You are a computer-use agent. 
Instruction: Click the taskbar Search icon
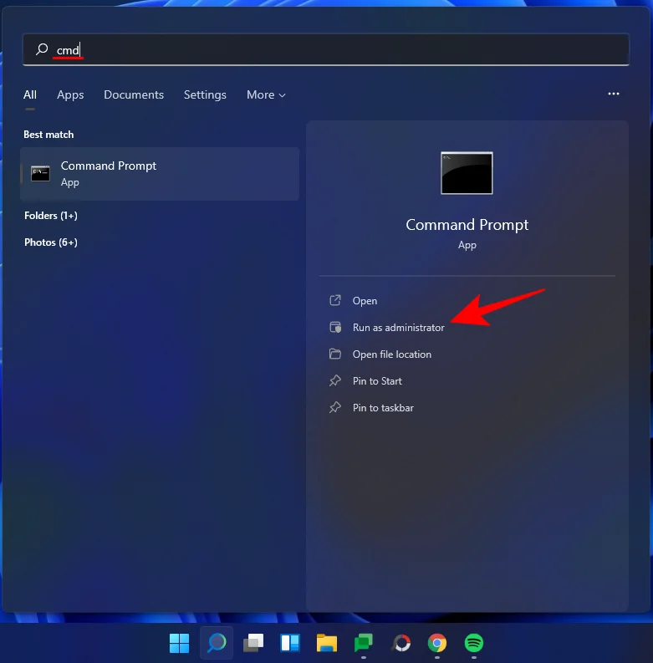[x=217, y=643]
